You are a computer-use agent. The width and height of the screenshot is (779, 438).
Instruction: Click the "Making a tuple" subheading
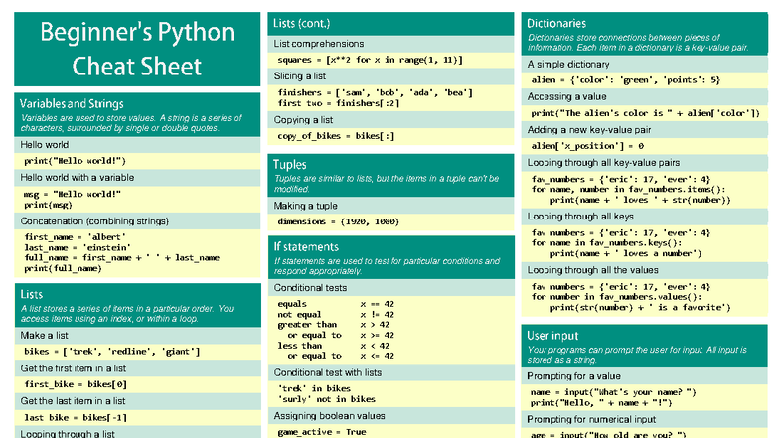point(306,206)
